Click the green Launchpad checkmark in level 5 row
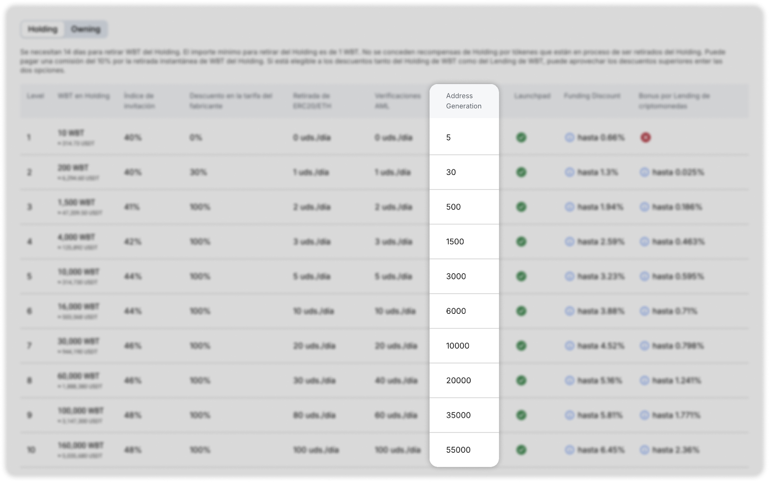Viewport: 769px width, 482px height. click(521, 276)
